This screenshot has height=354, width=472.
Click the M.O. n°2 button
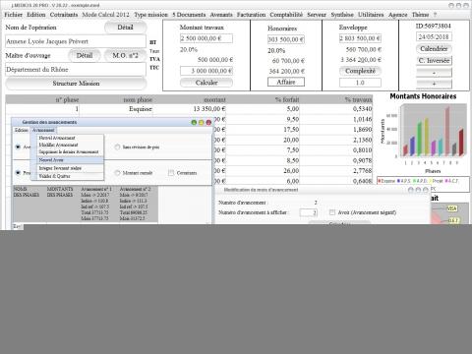tap(125, 55)
